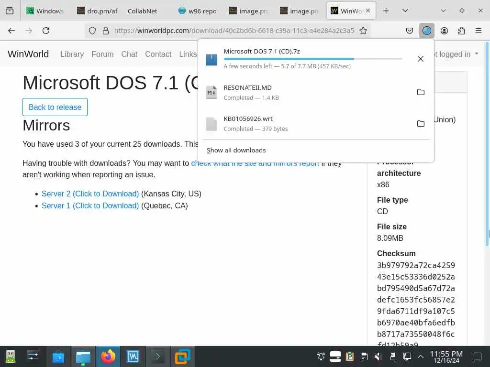
Task: Click the forward navigation arrow
Action: (x=29, y=31)
